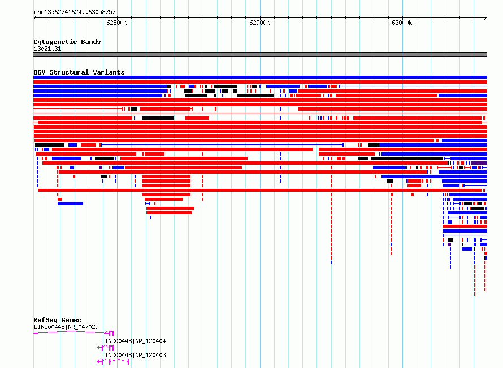
Task: Click the LINC00448|NR_120404 gene label
Action: pos(133,341)
